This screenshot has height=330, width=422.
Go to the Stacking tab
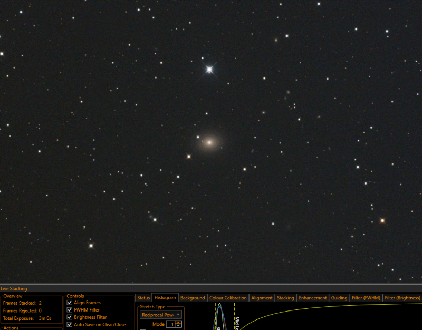pyautogui.click(x=285, y=298)
